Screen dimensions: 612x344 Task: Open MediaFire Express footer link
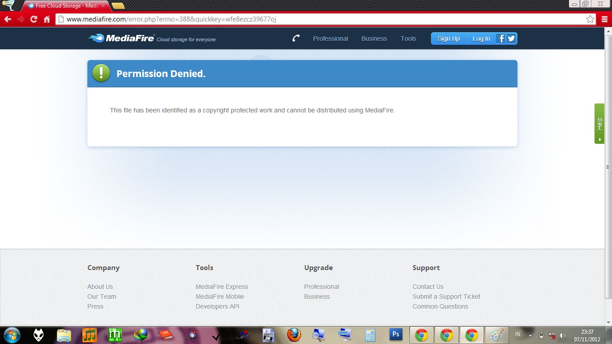pos(222,287)
